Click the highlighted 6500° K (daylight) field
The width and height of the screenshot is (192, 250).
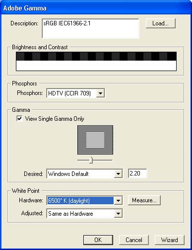point(80,201)
